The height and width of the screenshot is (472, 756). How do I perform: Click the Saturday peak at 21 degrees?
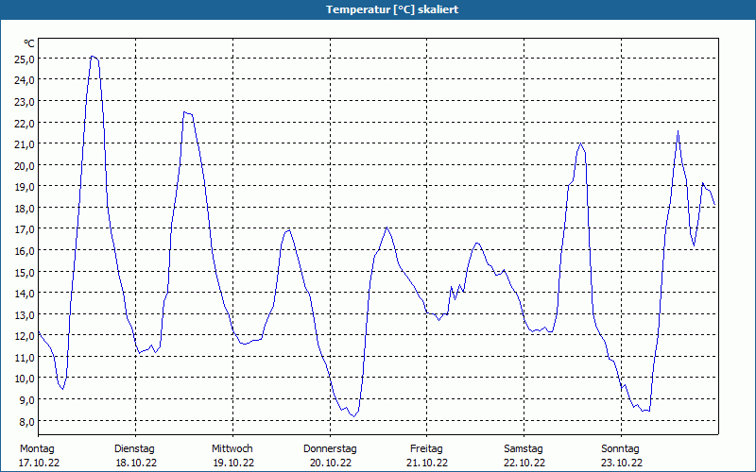[x=581, y=143]
